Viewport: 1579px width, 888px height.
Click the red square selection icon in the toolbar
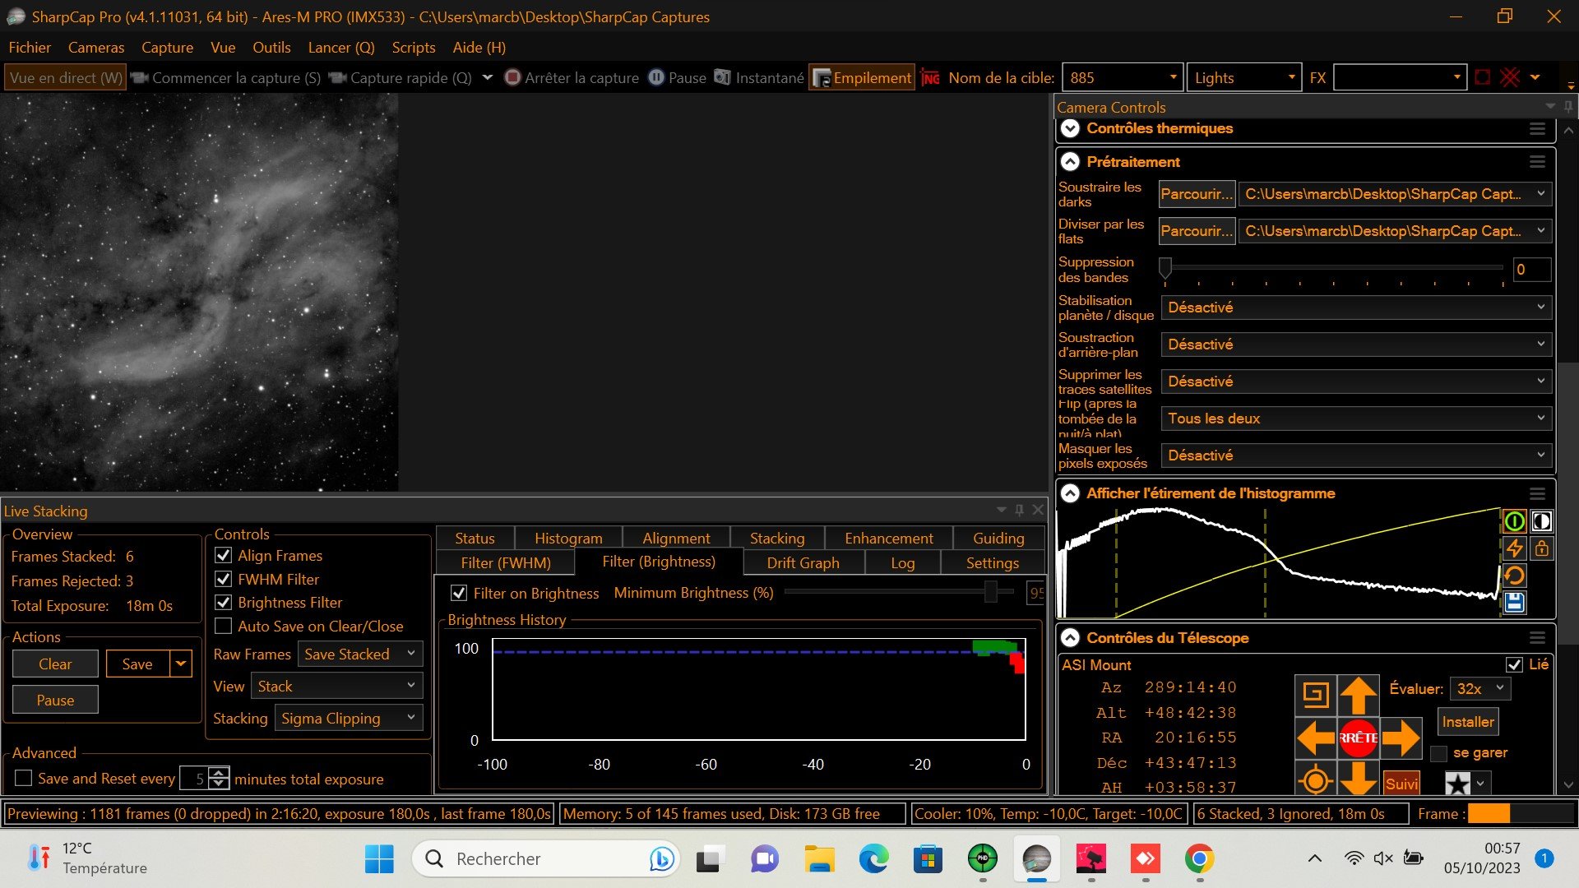tap(1483, 77)
